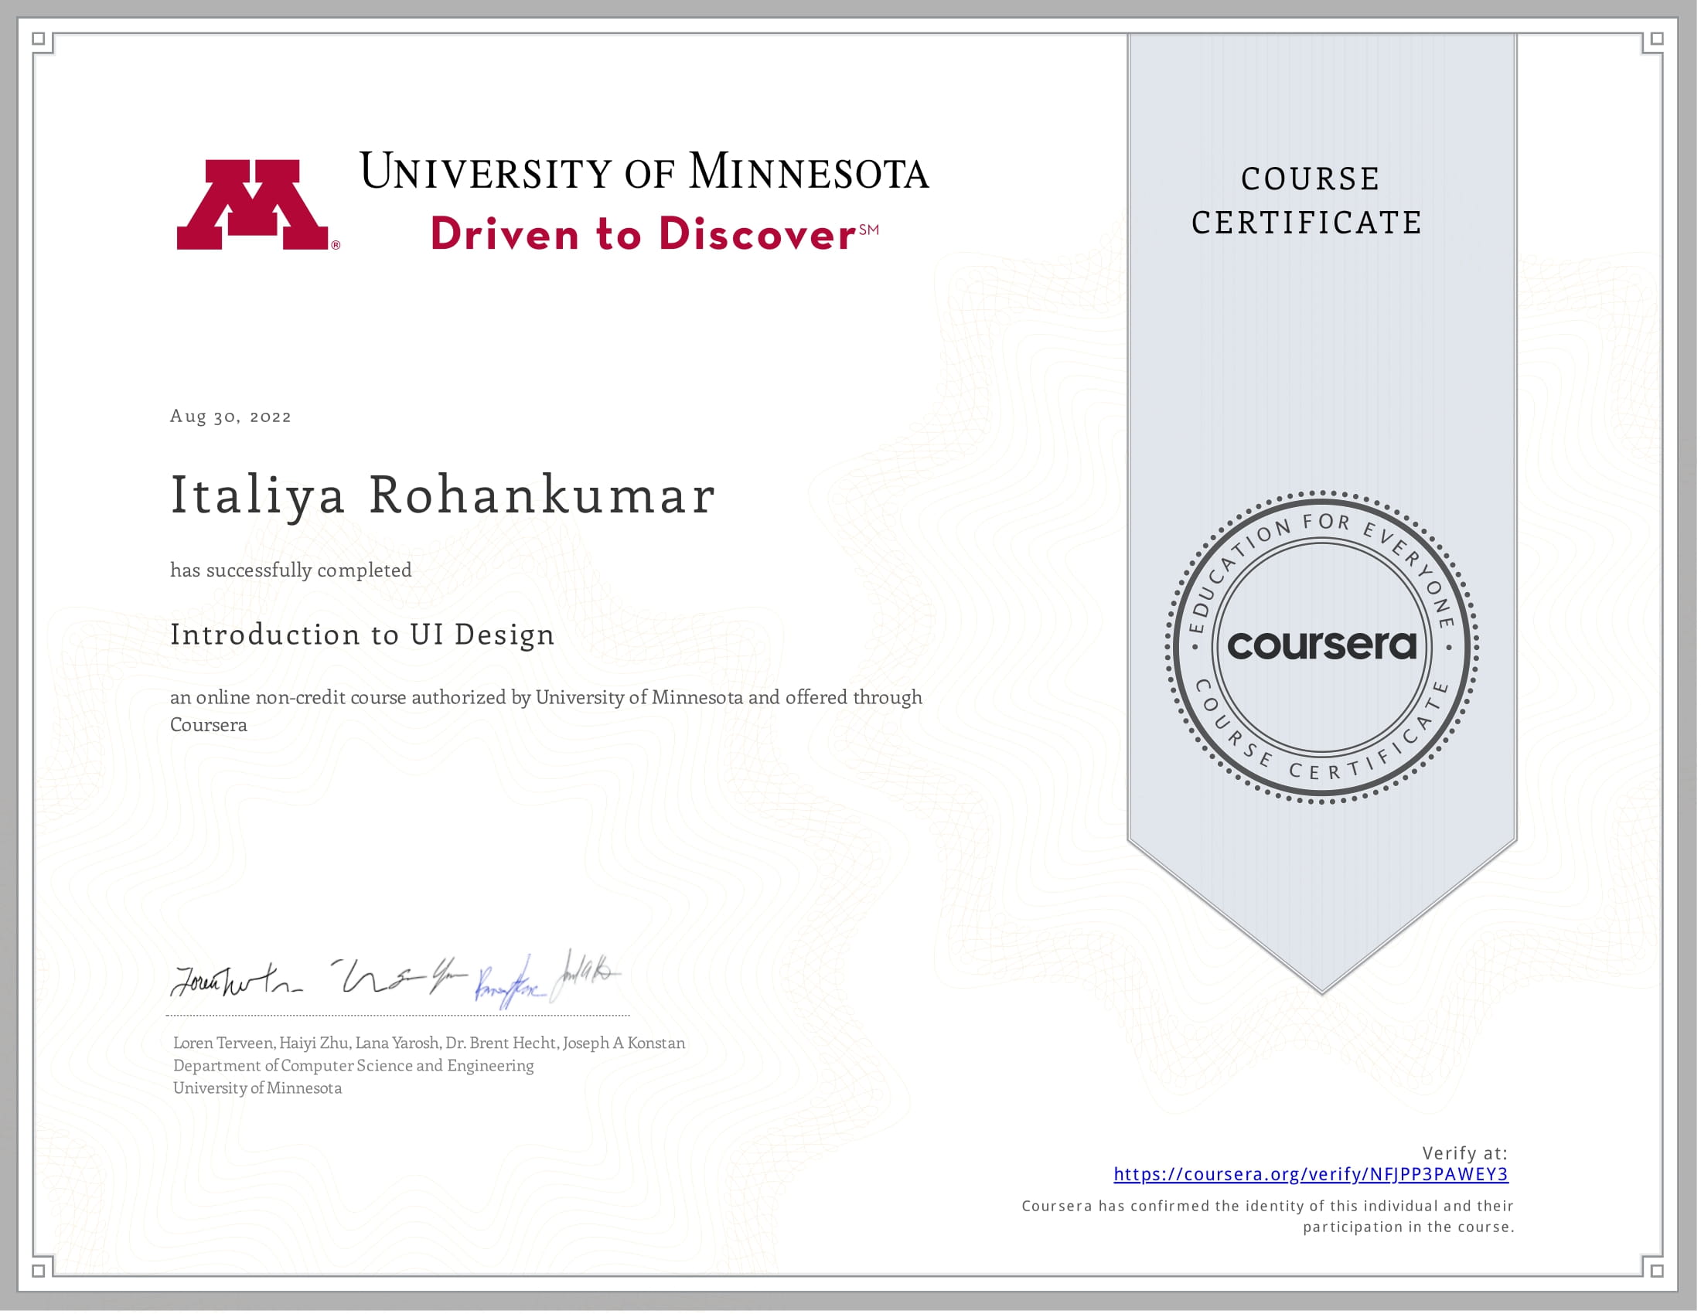
Task: Click the Coursera circular seal logo
Action: [x=1321, y=646]
